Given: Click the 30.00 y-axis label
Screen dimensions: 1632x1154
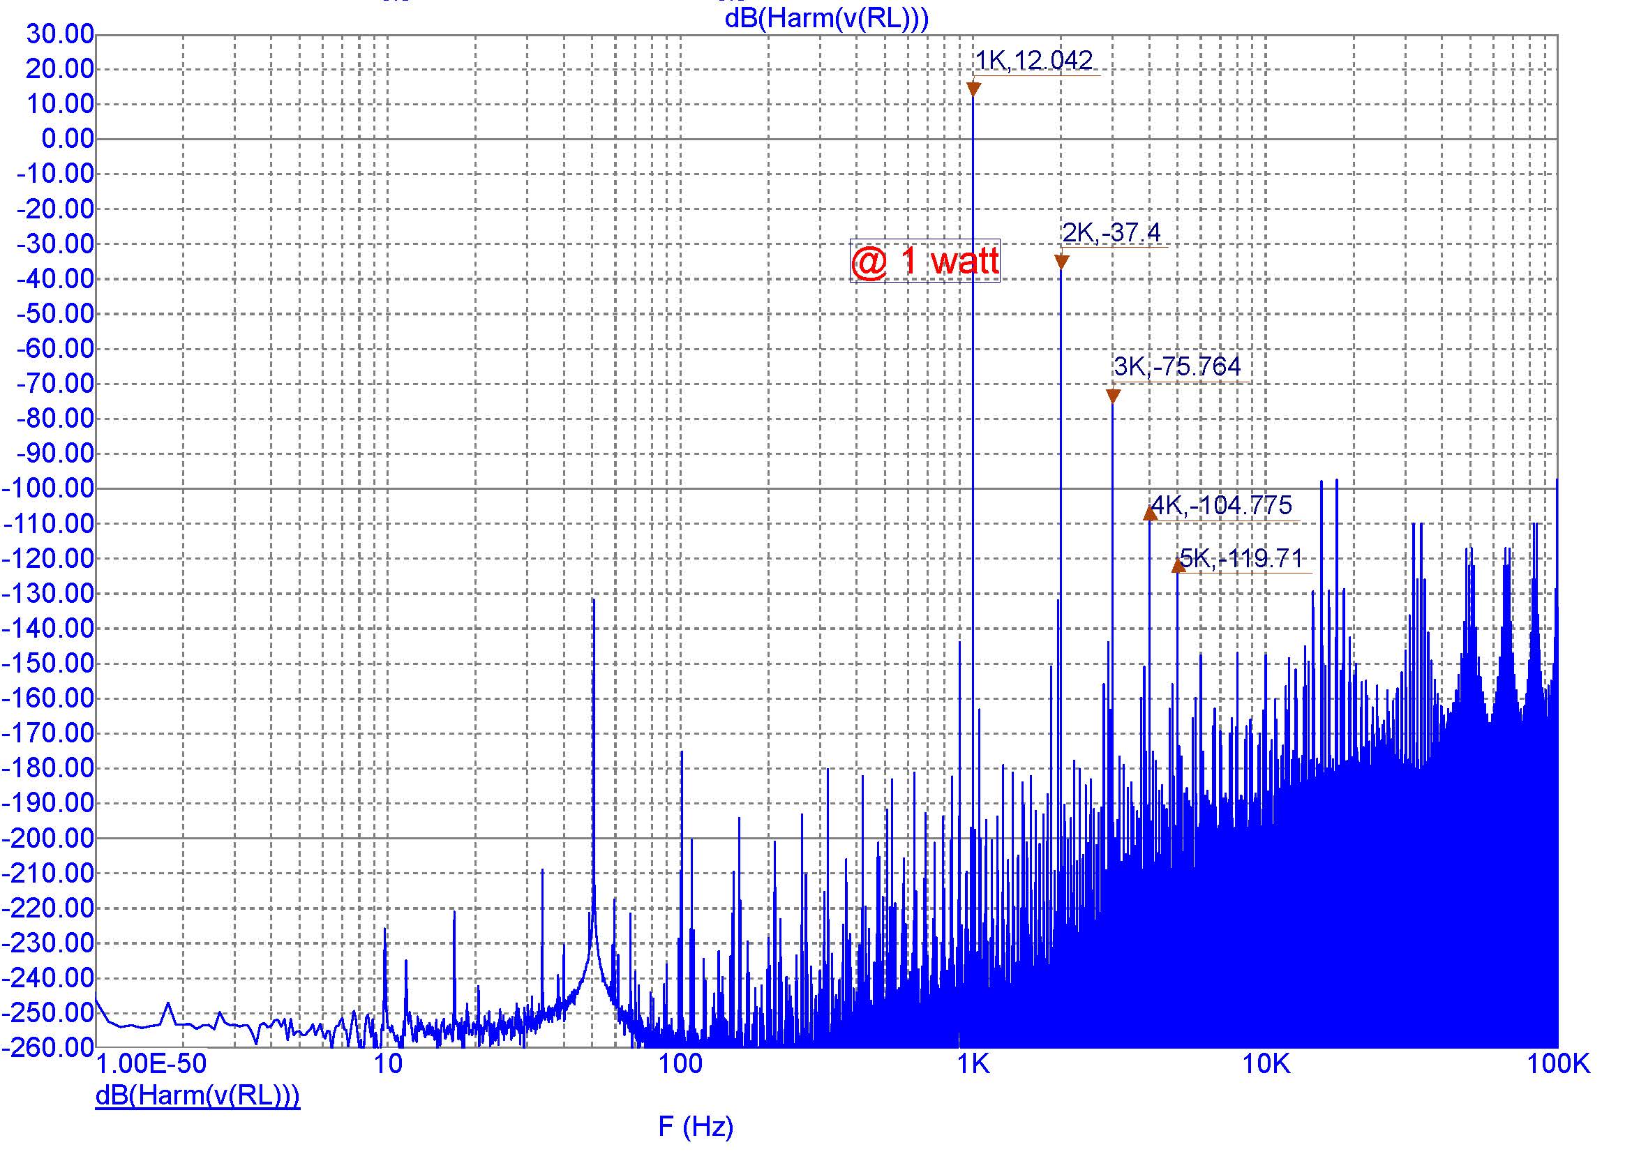Looking at the screenshot, I should (60, 34).
